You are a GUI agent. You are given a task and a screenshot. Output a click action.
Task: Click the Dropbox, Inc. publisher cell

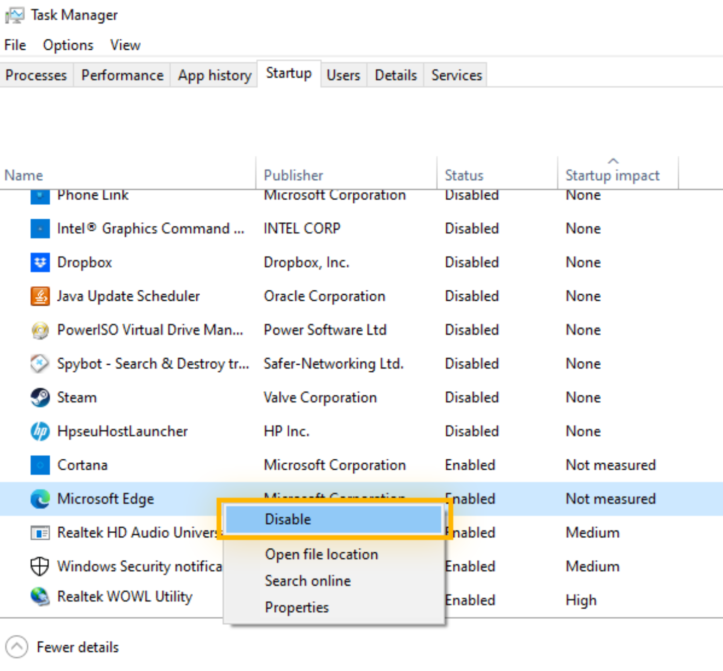pos(306,263)
